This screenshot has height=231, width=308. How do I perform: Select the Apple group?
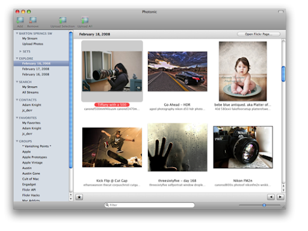pyautogui.click(x=26, y=152)
